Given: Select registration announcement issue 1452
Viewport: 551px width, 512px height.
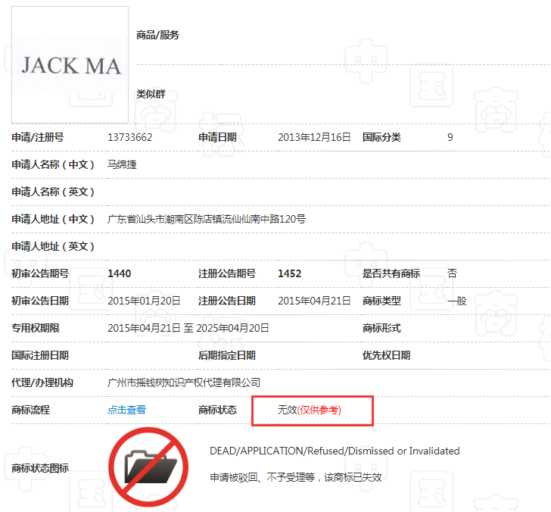Looking at the screenshot, I should click(x=290, y=273).
